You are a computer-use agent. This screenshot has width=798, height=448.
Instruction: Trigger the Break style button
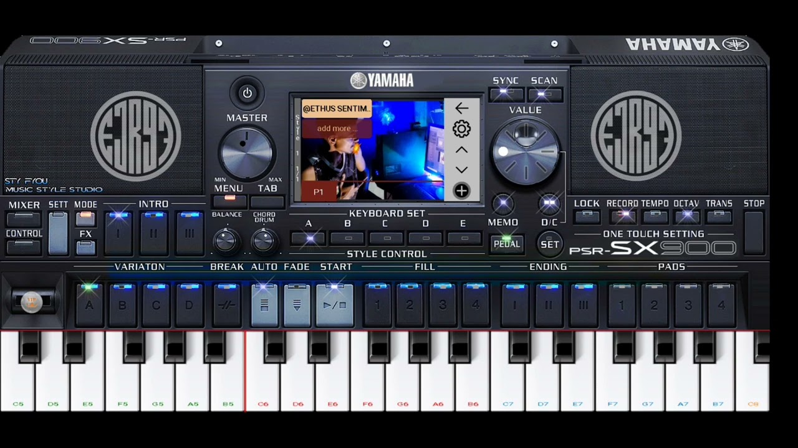click(x=227, y=304)
